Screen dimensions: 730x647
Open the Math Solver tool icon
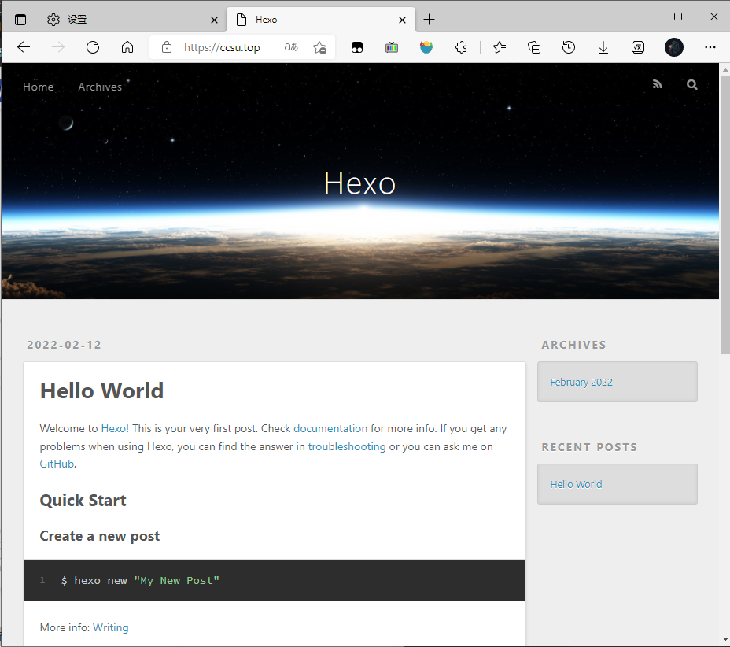click(x=638, y=47)
